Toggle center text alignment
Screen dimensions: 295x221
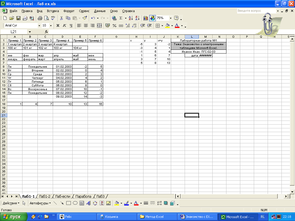(x=86, y=26)
